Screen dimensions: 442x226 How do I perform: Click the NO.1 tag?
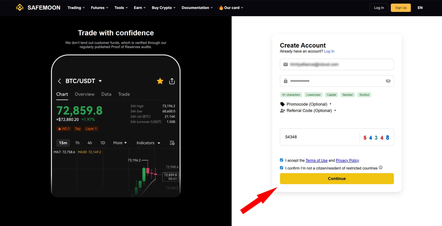click(64, 129)
